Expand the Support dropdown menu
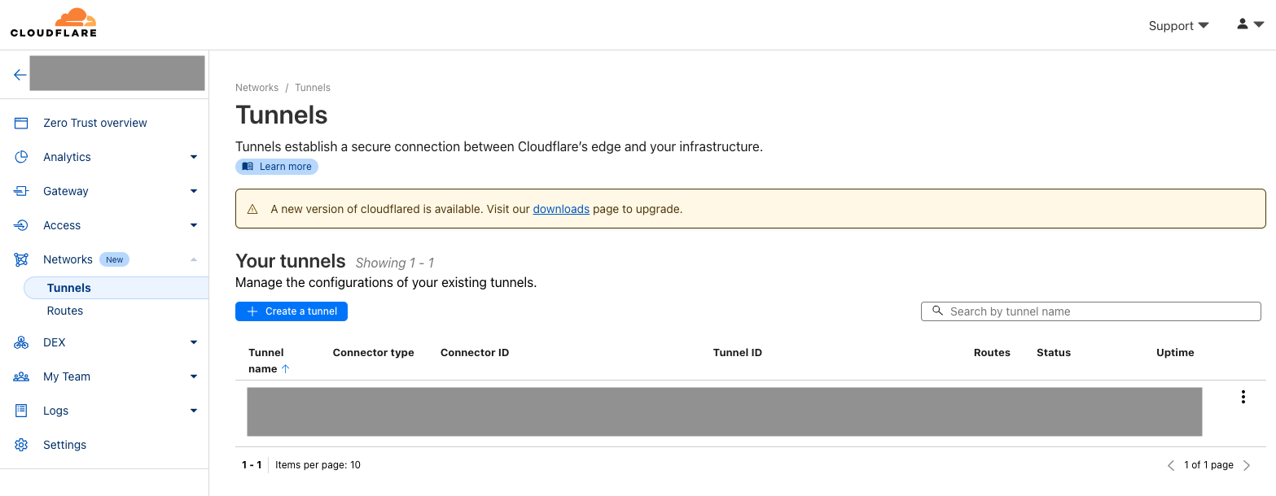 coord(1178,26)
